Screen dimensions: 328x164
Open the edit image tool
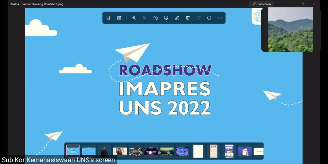(166, 18)
